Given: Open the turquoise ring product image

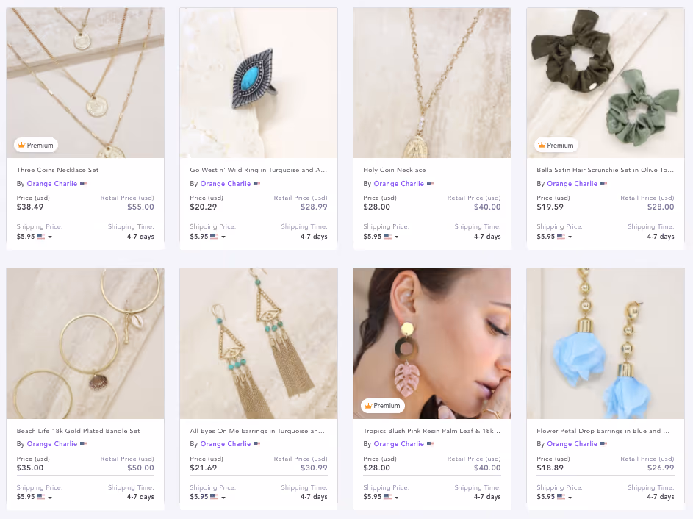Looking at the screenshot, I should 259,82.
